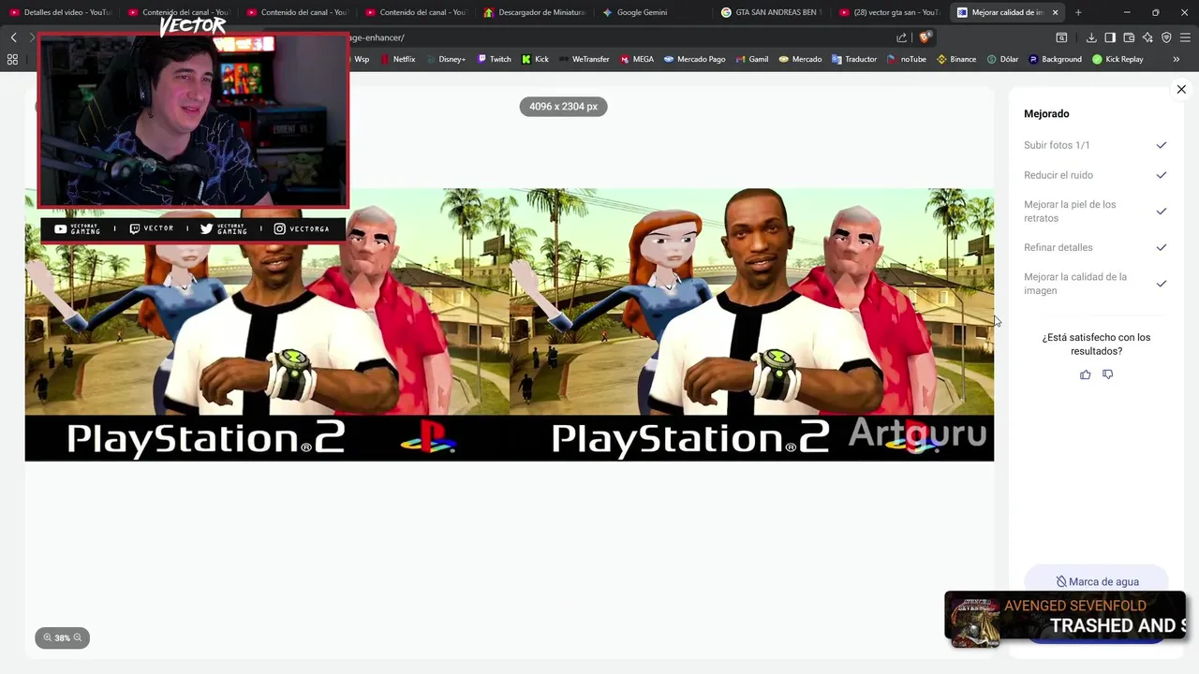The image size is (1199, 674).
Task: Open a new browser tab
Action: click(x=1078, y=12)
